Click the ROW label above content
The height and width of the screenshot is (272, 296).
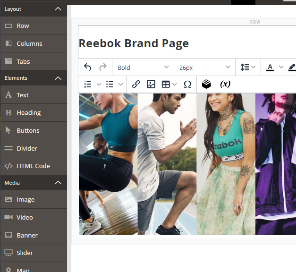[x=255, y=22]
